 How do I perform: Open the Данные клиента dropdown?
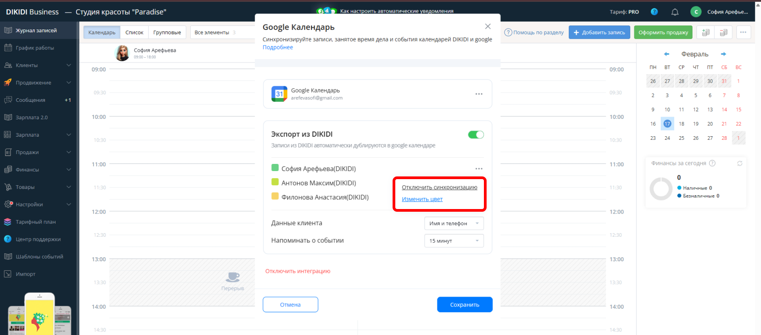click(453, 223)
